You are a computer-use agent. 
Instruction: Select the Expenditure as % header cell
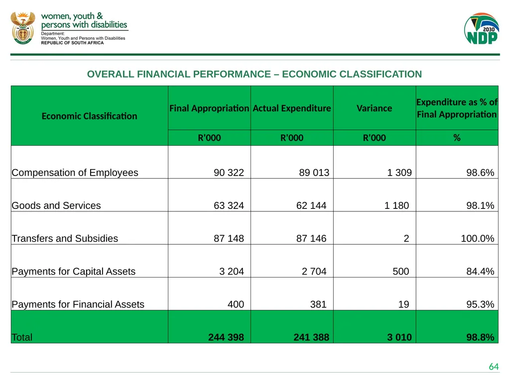pyautogui.click(x=457, y=108)
